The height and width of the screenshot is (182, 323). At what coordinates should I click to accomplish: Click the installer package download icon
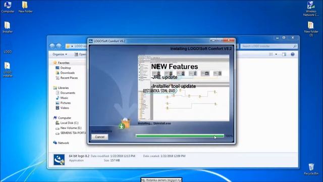pyautogui.click(x=125, y=123)
